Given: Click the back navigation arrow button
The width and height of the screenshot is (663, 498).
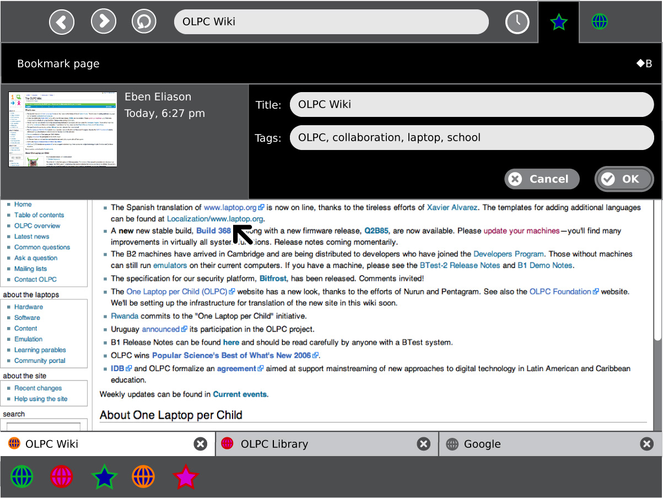Looking at the screenshot, I should coord(62,22).
